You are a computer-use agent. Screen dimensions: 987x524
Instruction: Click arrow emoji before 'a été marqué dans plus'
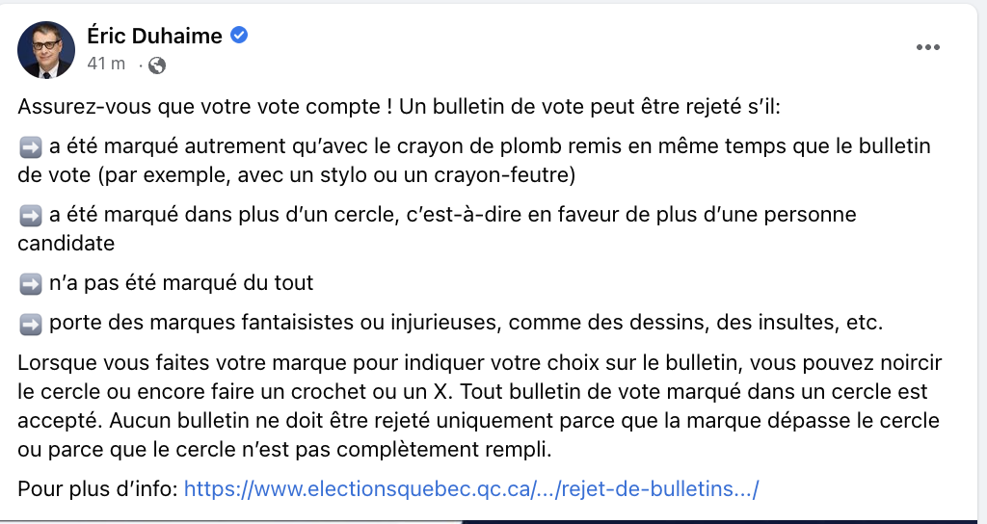click(30, 215)
